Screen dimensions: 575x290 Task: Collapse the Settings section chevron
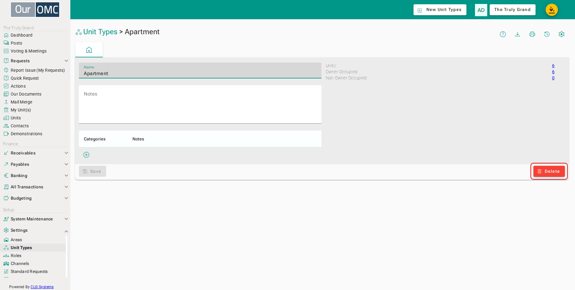[x=66, y=231]
